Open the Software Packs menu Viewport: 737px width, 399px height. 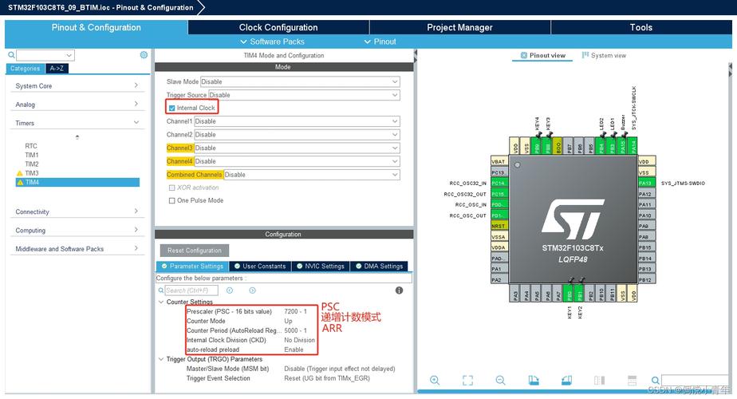coord(272,41)
